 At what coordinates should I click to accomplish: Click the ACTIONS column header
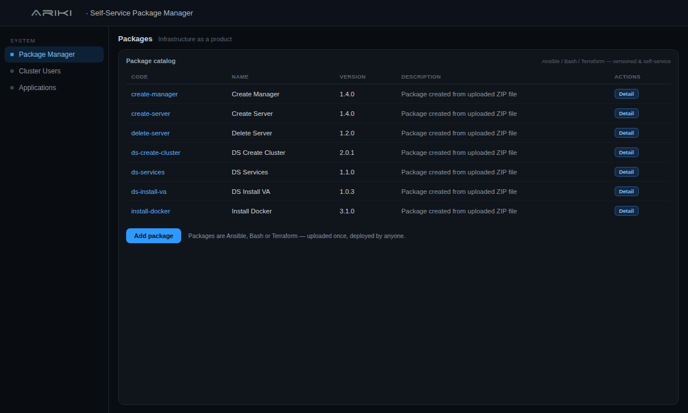pyautogui.click(x=627, y=77)
